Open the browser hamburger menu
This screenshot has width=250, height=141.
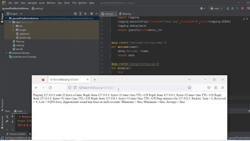pyautogui.click(x=223, y=88)
